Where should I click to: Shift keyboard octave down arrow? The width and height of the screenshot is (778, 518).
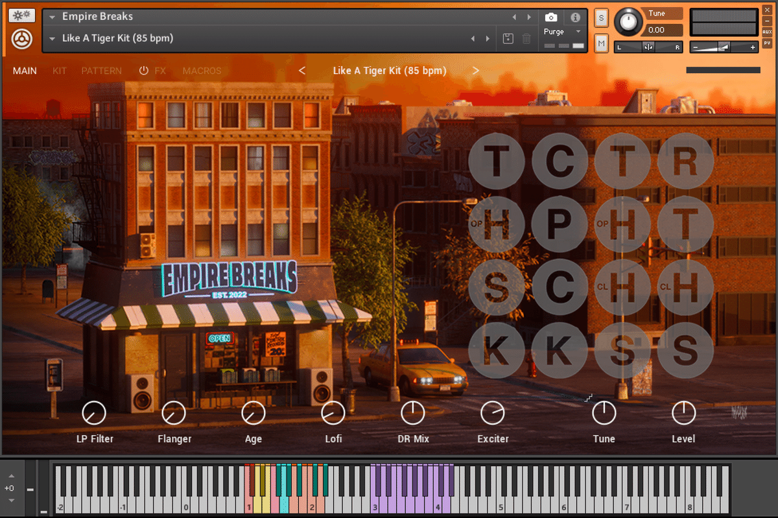[11, 500]
